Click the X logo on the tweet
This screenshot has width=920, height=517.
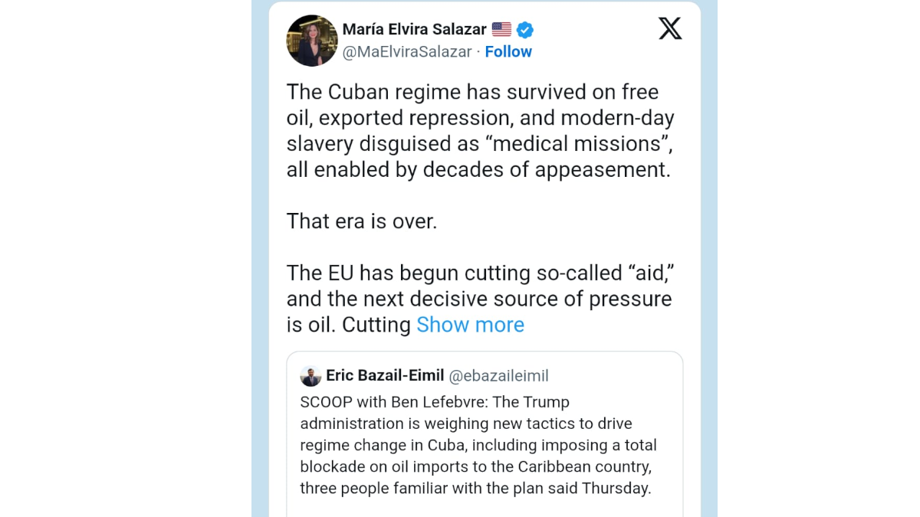coord(669,29)
